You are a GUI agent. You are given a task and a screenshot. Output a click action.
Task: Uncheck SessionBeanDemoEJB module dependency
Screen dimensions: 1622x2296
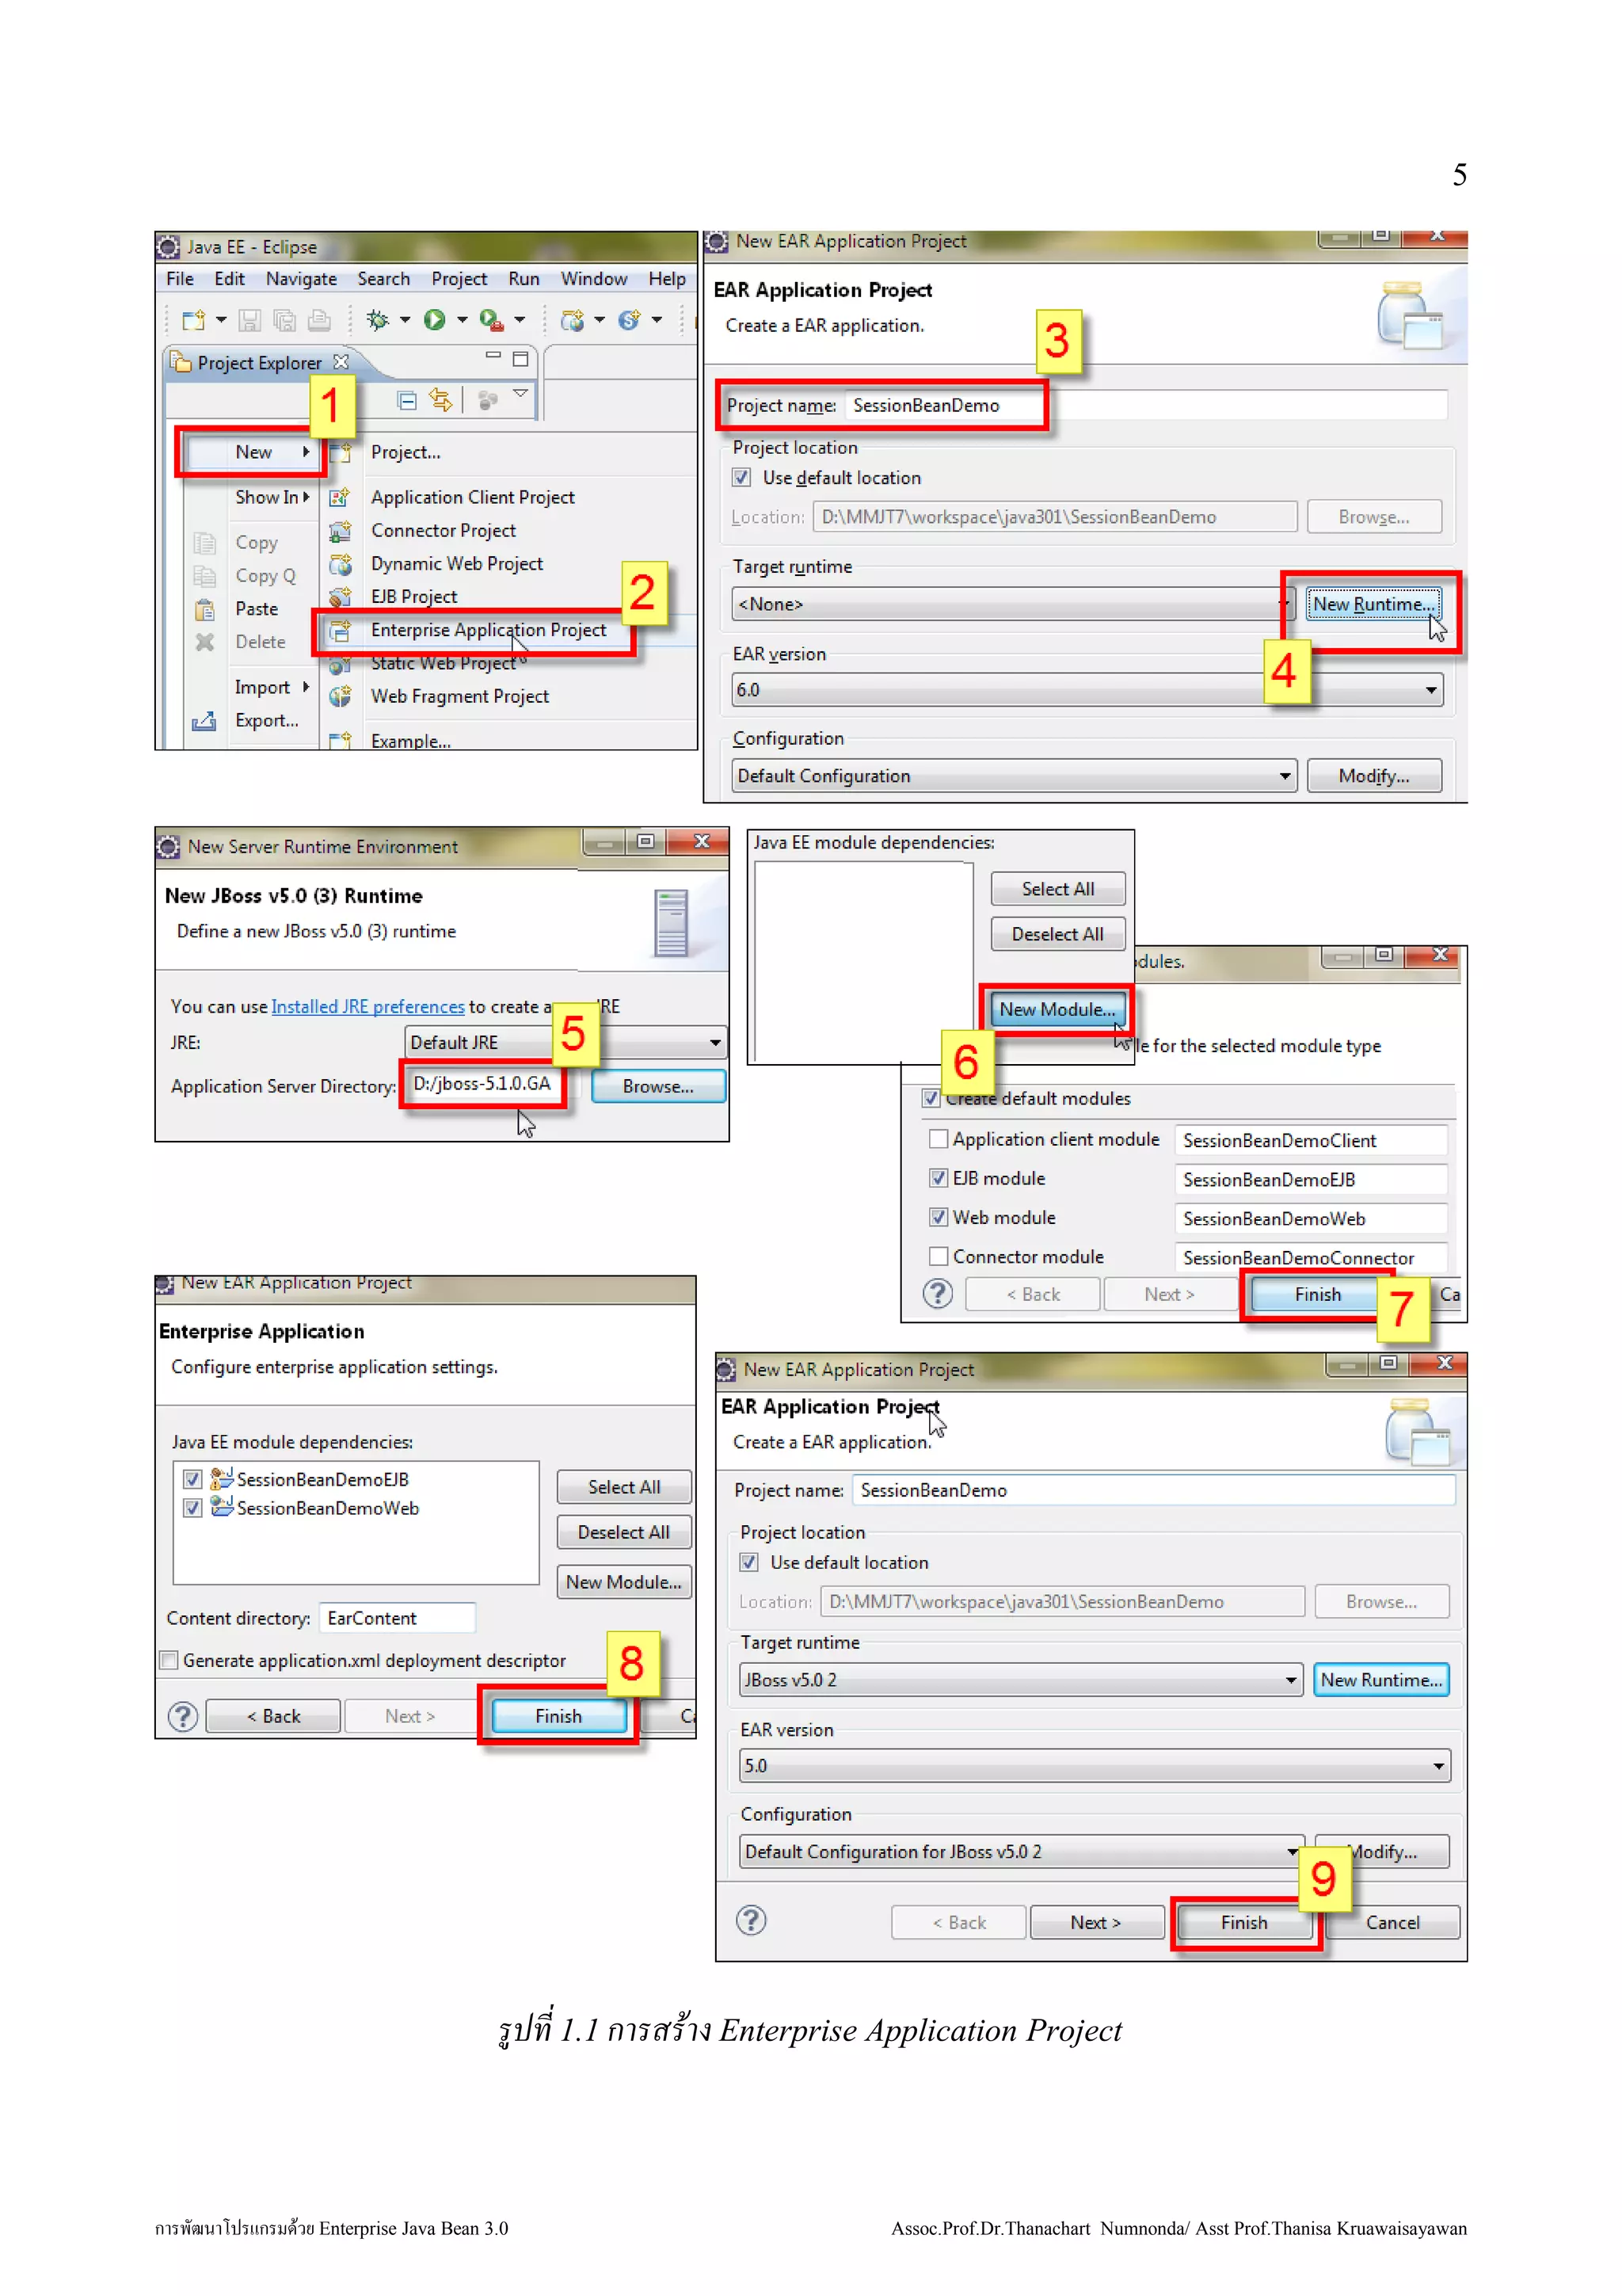[193, 1479]
